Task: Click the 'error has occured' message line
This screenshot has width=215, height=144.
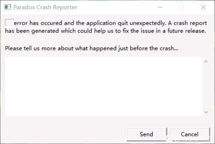Action: click(x=110, y=23)
